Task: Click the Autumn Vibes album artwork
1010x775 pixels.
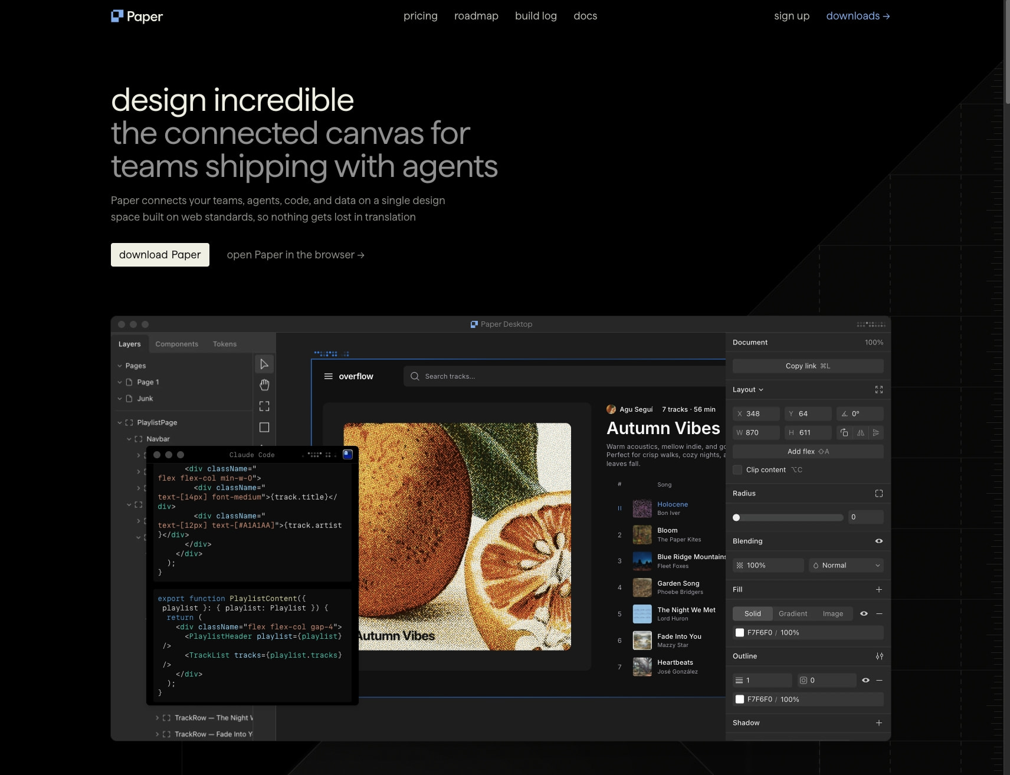Action: tap(457, 537)
